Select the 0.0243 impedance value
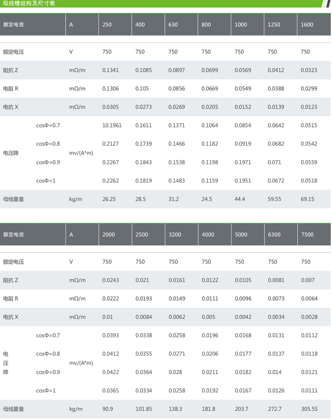332x420 pixels. 110,280
